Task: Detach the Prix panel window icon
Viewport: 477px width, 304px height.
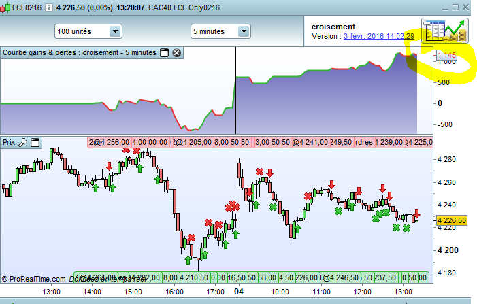Action: 35,142
